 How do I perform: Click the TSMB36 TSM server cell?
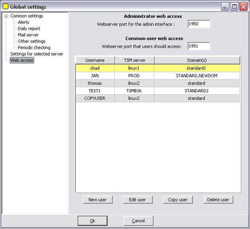pos(135,91)
